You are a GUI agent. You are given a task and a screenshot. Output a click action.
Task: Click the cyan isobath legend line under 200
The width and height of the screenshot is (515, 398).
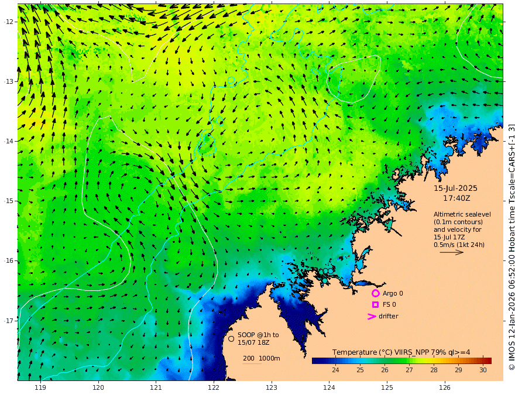click(252, 363)
